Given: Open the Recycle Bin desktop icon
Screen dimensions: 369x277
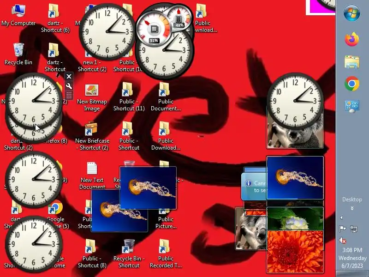Looking at the screenshot, I should click(18, 54).
